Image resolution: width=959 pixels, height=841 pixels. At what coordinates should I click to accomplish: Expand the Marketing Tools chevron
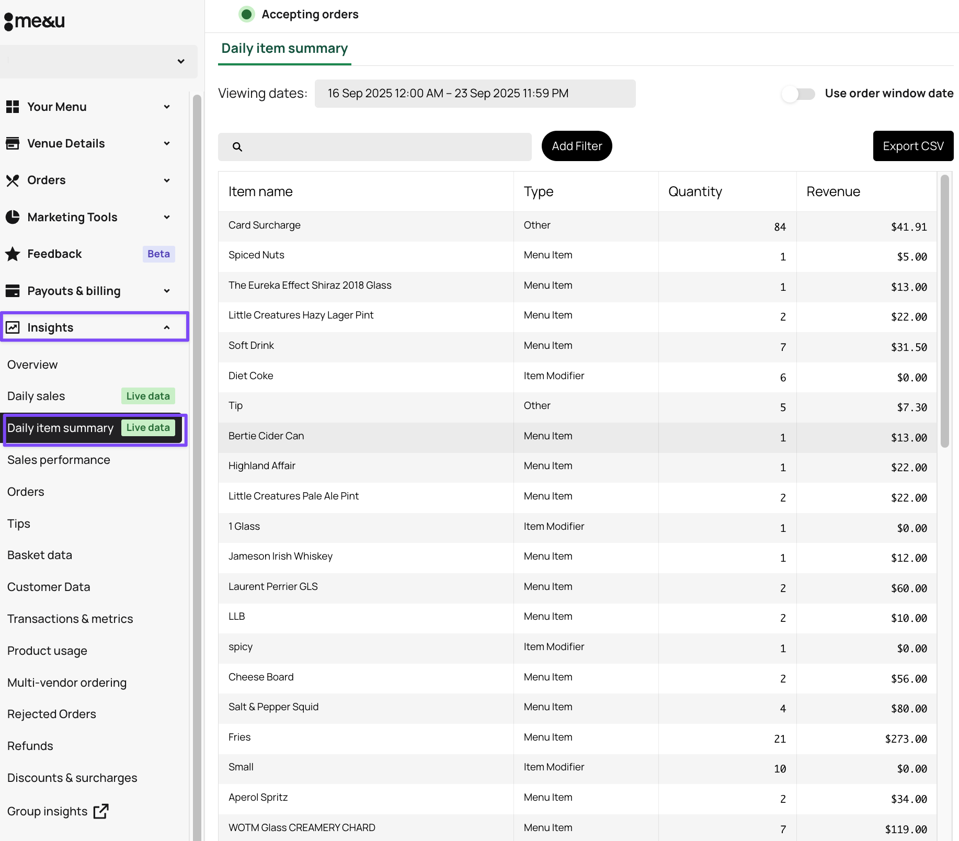tap(167, 217)
